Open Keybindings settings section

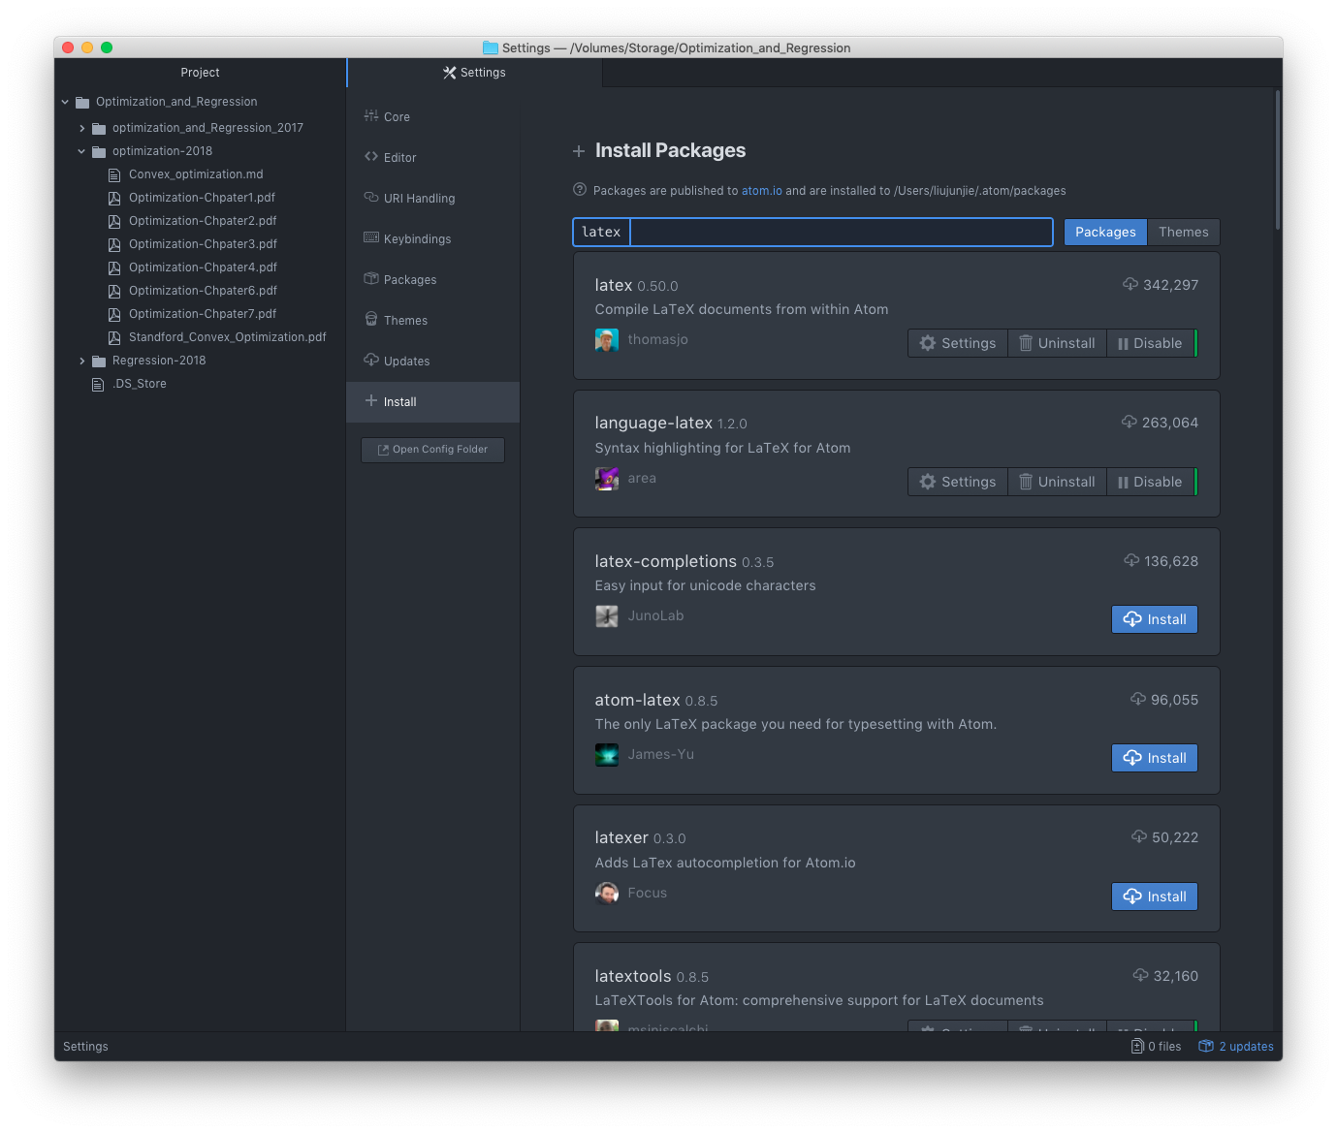click(x=433, y=239)
